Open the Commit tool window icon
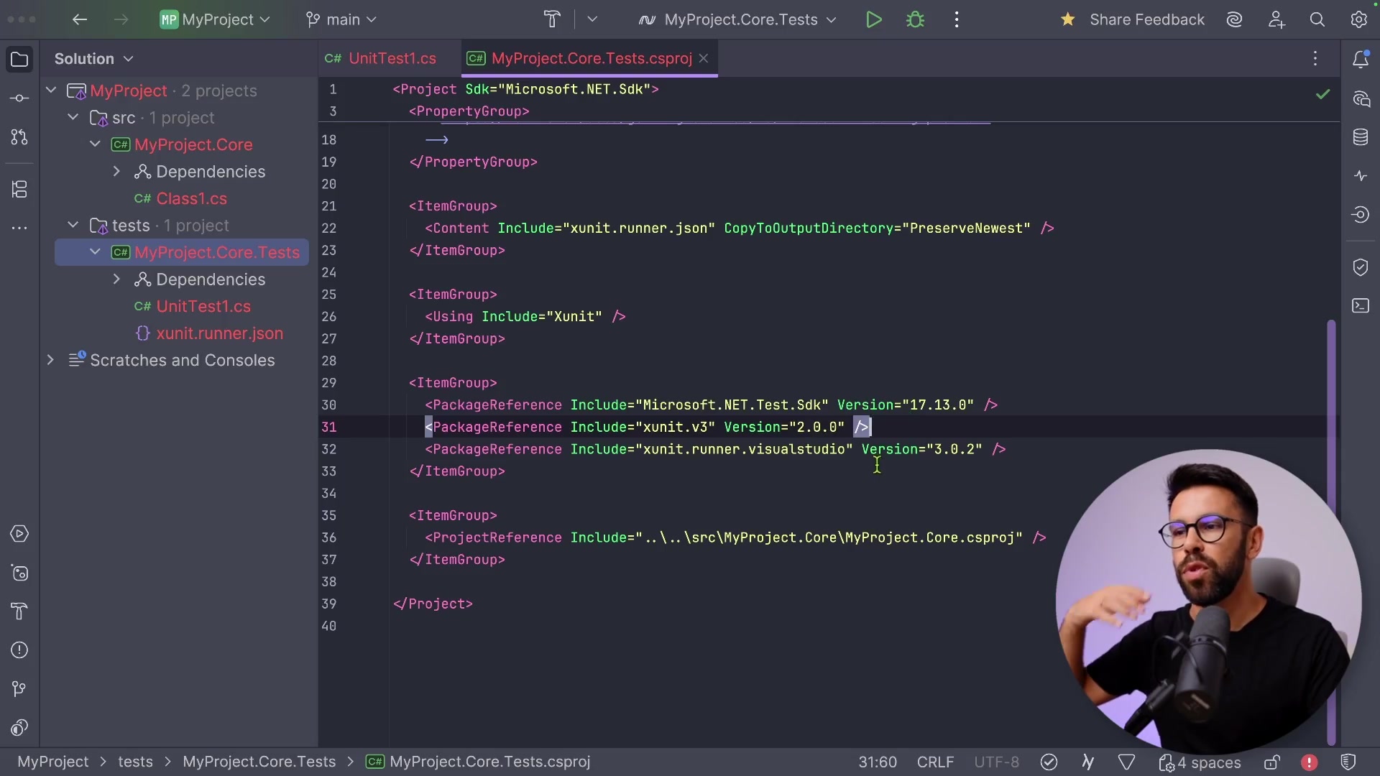This screenshot has width=1380, height=776. [19, 98]
